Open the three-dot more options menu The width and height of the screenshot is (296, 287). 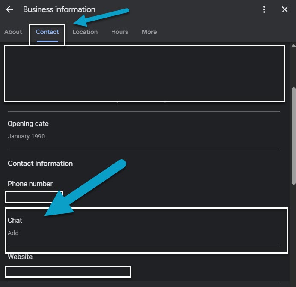pyautogui.click(x=264, y=9)
